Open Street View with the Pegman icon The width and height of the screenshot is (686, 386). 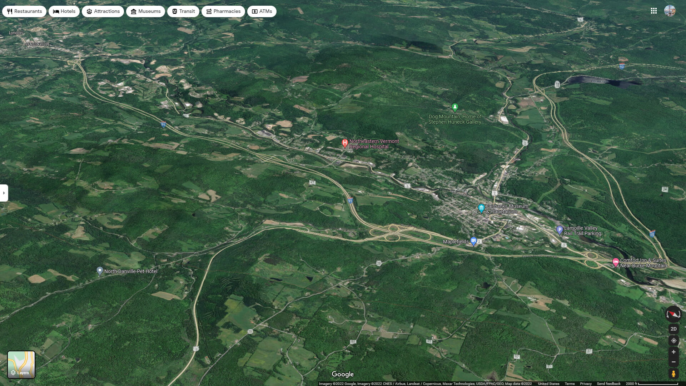pos(673,374)
